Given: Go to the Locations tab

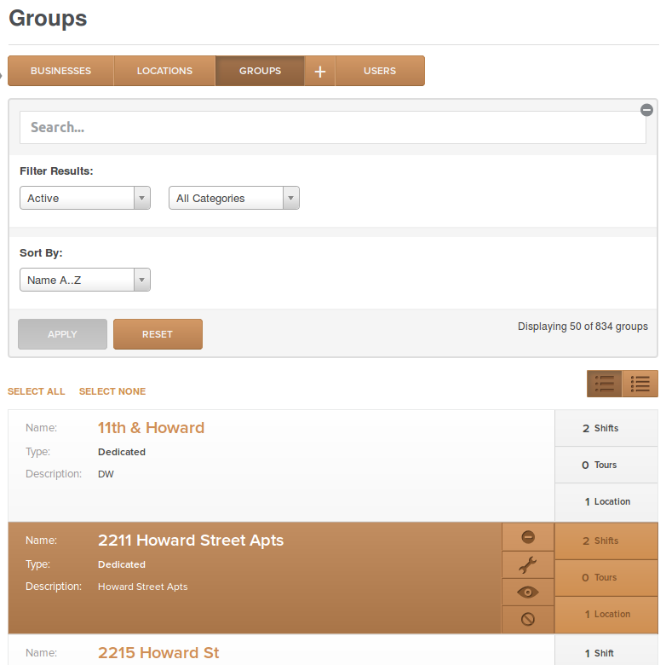Looking at the screenshot, I should click(x=164, y=71).
